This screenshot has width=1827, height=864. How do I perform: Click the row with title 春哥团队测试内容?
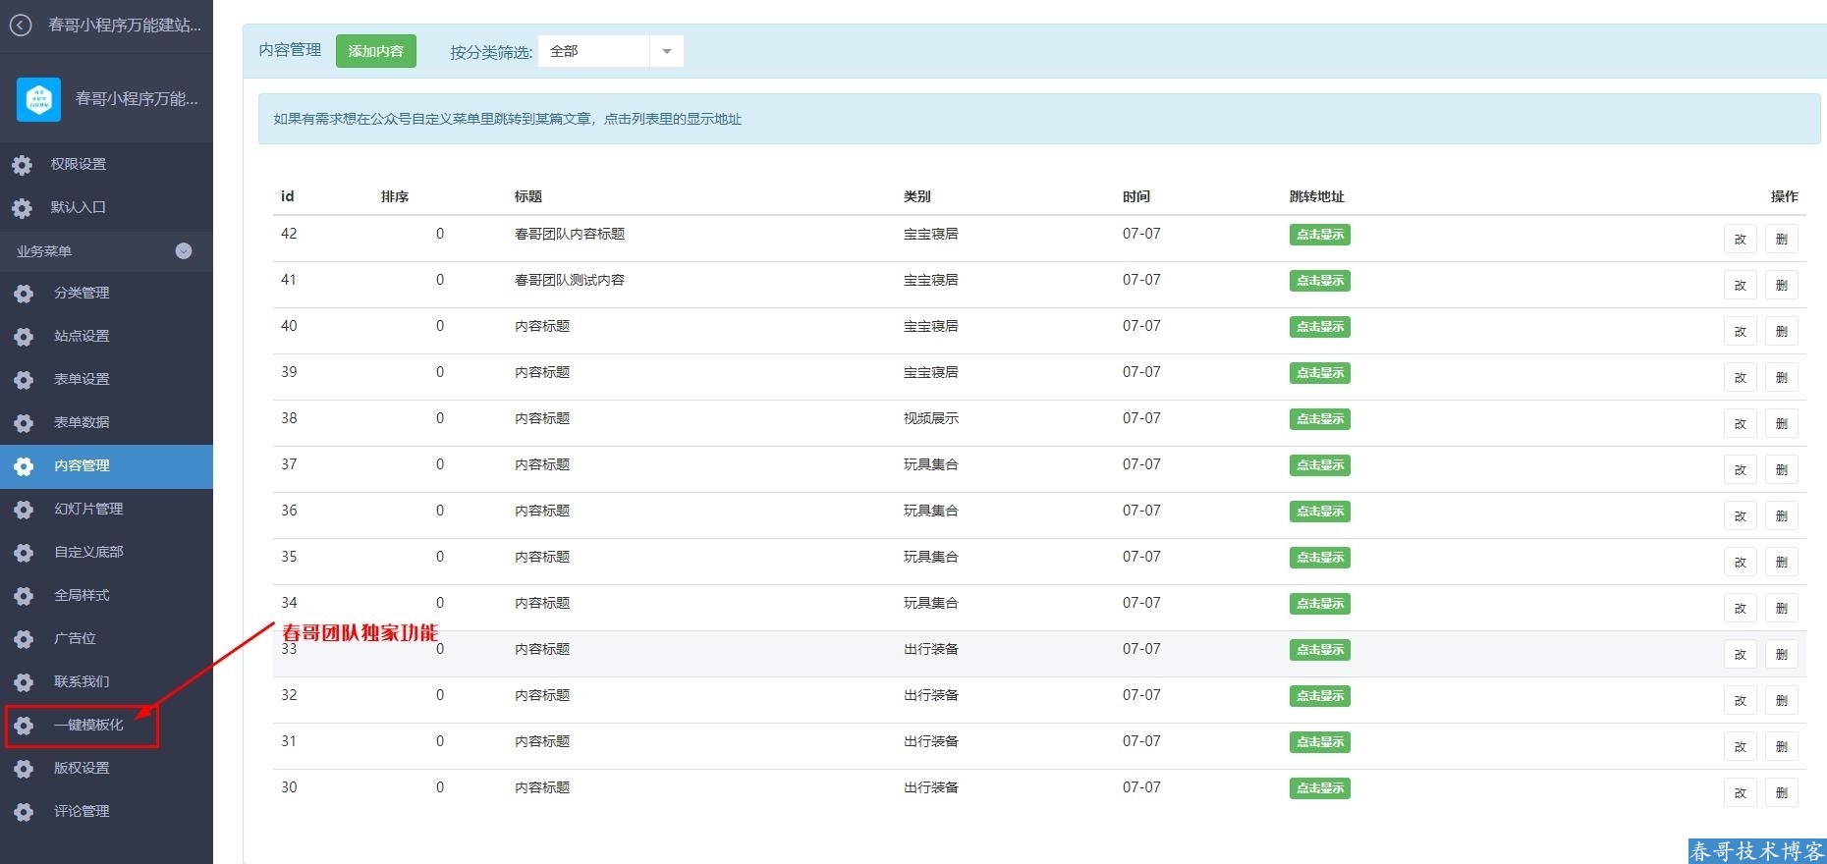click(x=570, y=281)
